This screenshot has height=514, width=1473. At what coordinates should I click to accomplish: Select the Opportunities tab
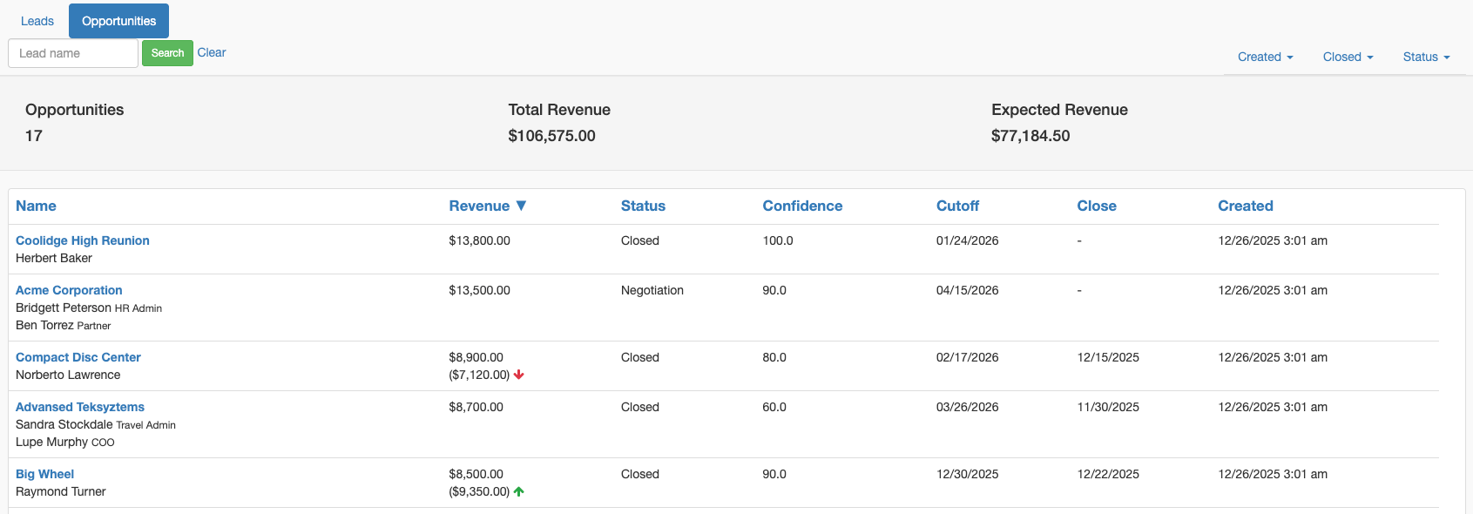[x=119, y=21]
